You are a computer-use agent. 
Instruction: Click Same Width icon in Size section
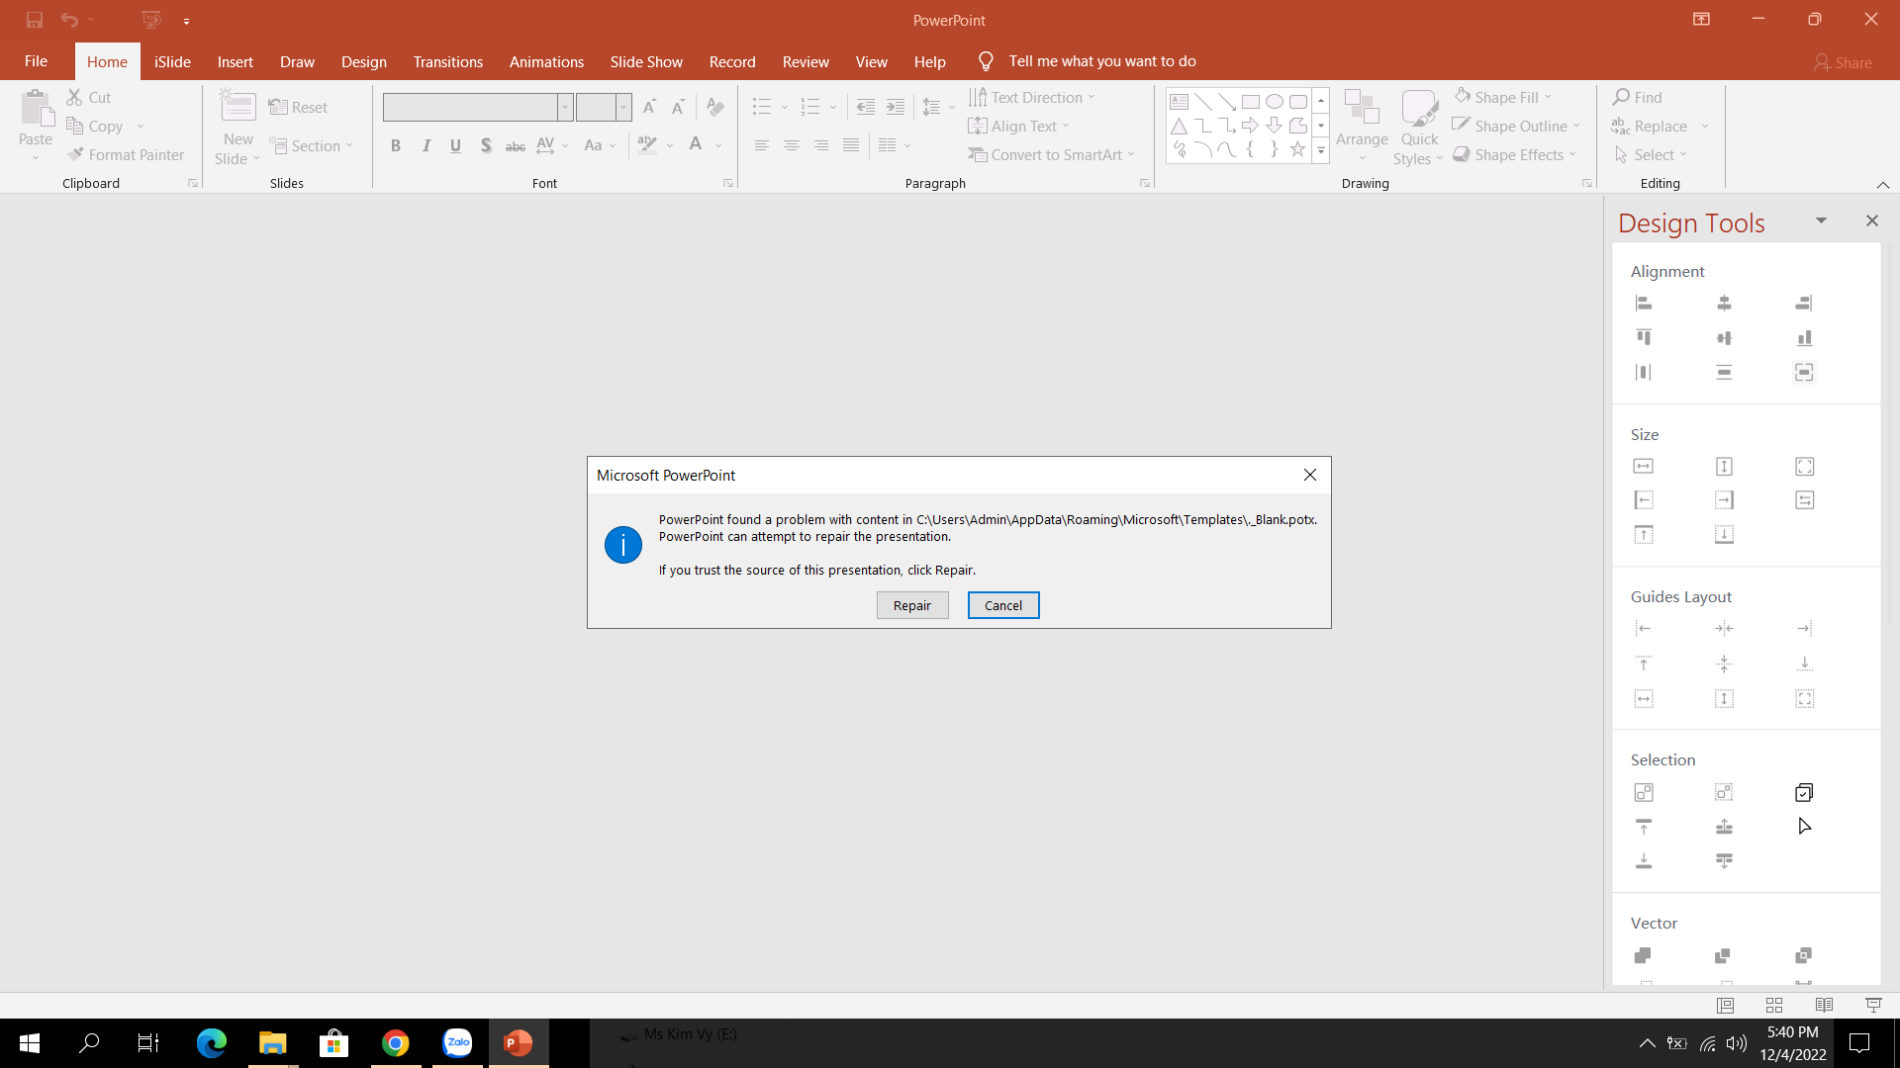[x=1644, y=466]
